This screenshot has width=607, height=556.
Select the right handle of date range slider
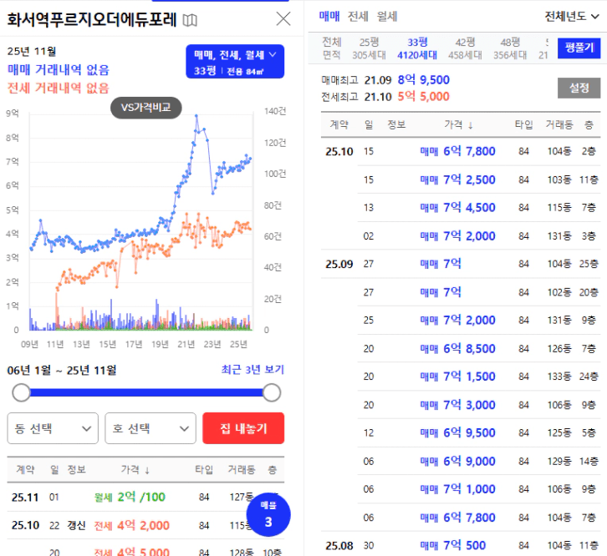(x=272, y=393)
